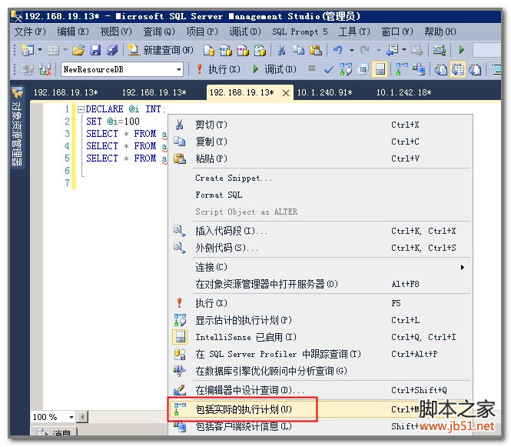This screenshot has height=447, width=511.
Task: Select Results to Text toolbar icon
Action: coord(440,69)
